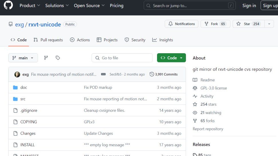Screen dimensions: 278x156
Task: Expand the commit message ellipsis icon
Action: pos(103,74)
